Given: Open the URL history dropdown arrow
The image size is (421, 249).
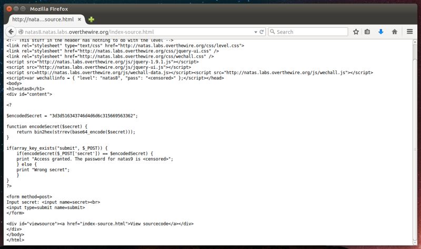Looking at the screenshot, I should (x=256, y=32).
